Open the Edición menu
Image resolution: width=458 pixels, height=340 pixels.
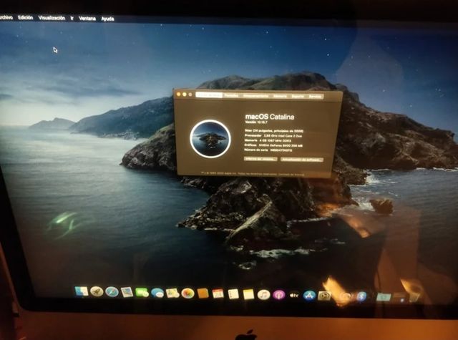pos(26,17)
